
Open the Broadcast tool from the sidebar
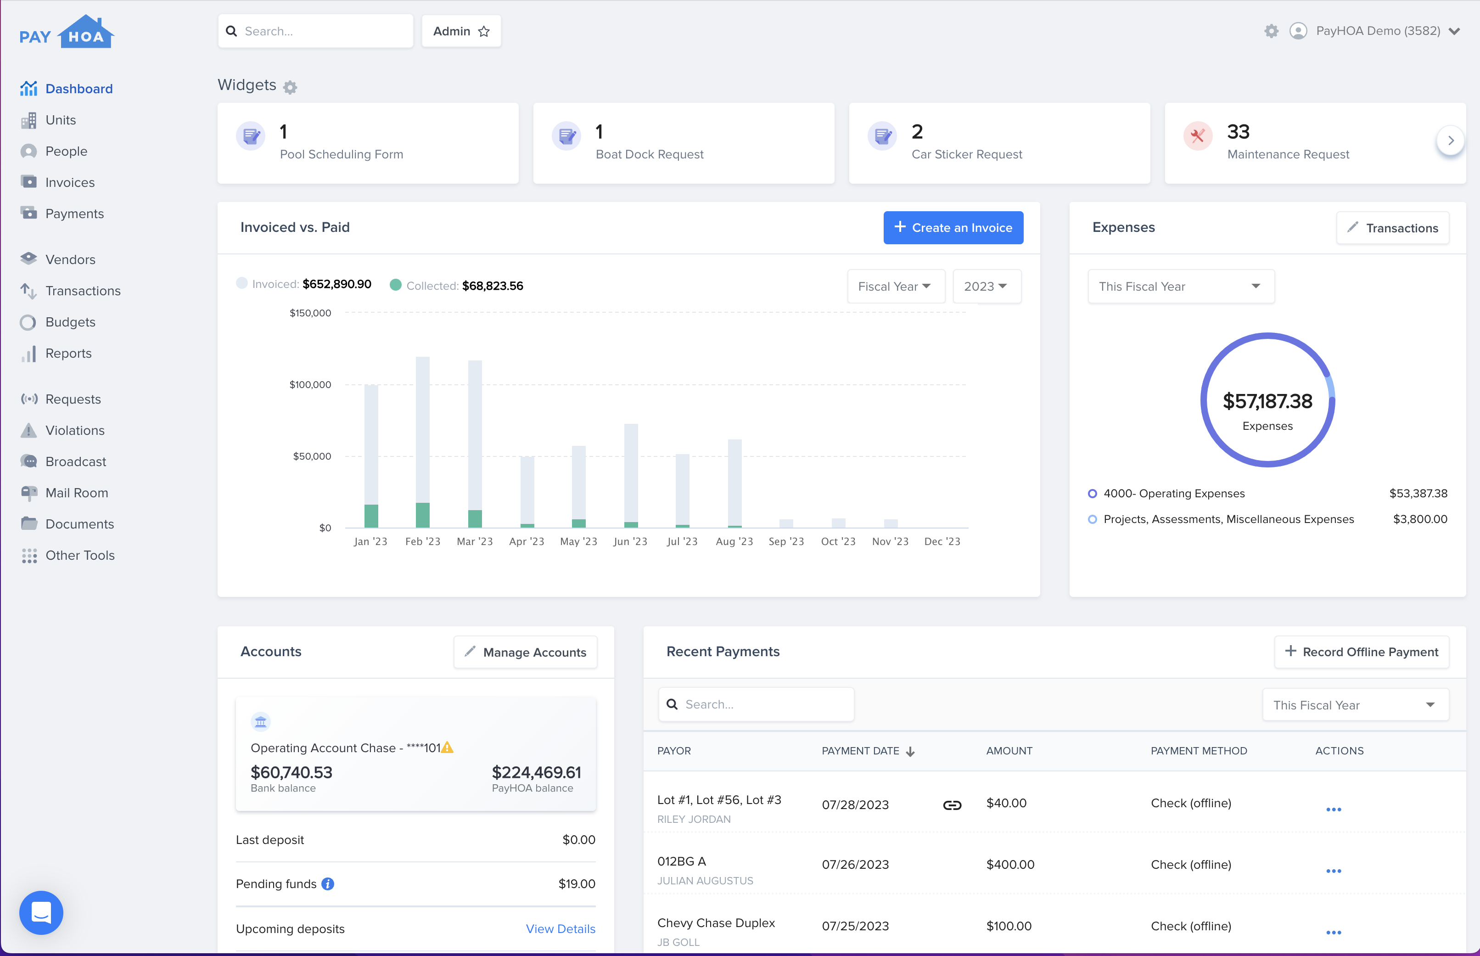point(75,461)
